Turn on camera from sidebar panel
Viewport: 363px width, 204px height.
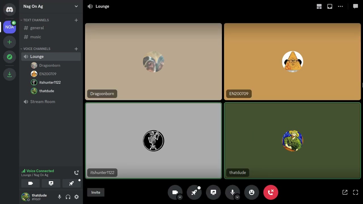(x=30, y=183)
